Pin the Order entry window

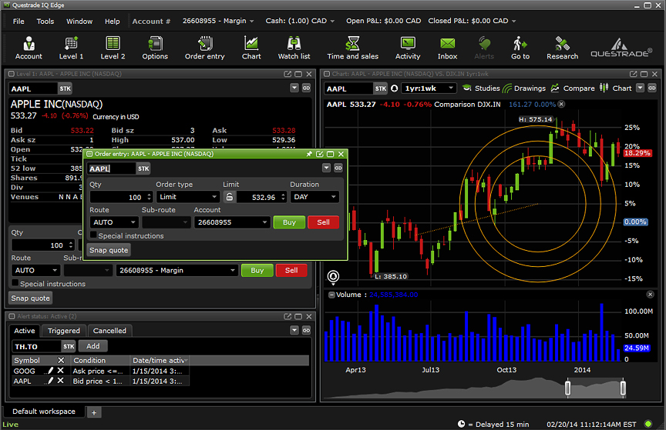coord(309,154)
